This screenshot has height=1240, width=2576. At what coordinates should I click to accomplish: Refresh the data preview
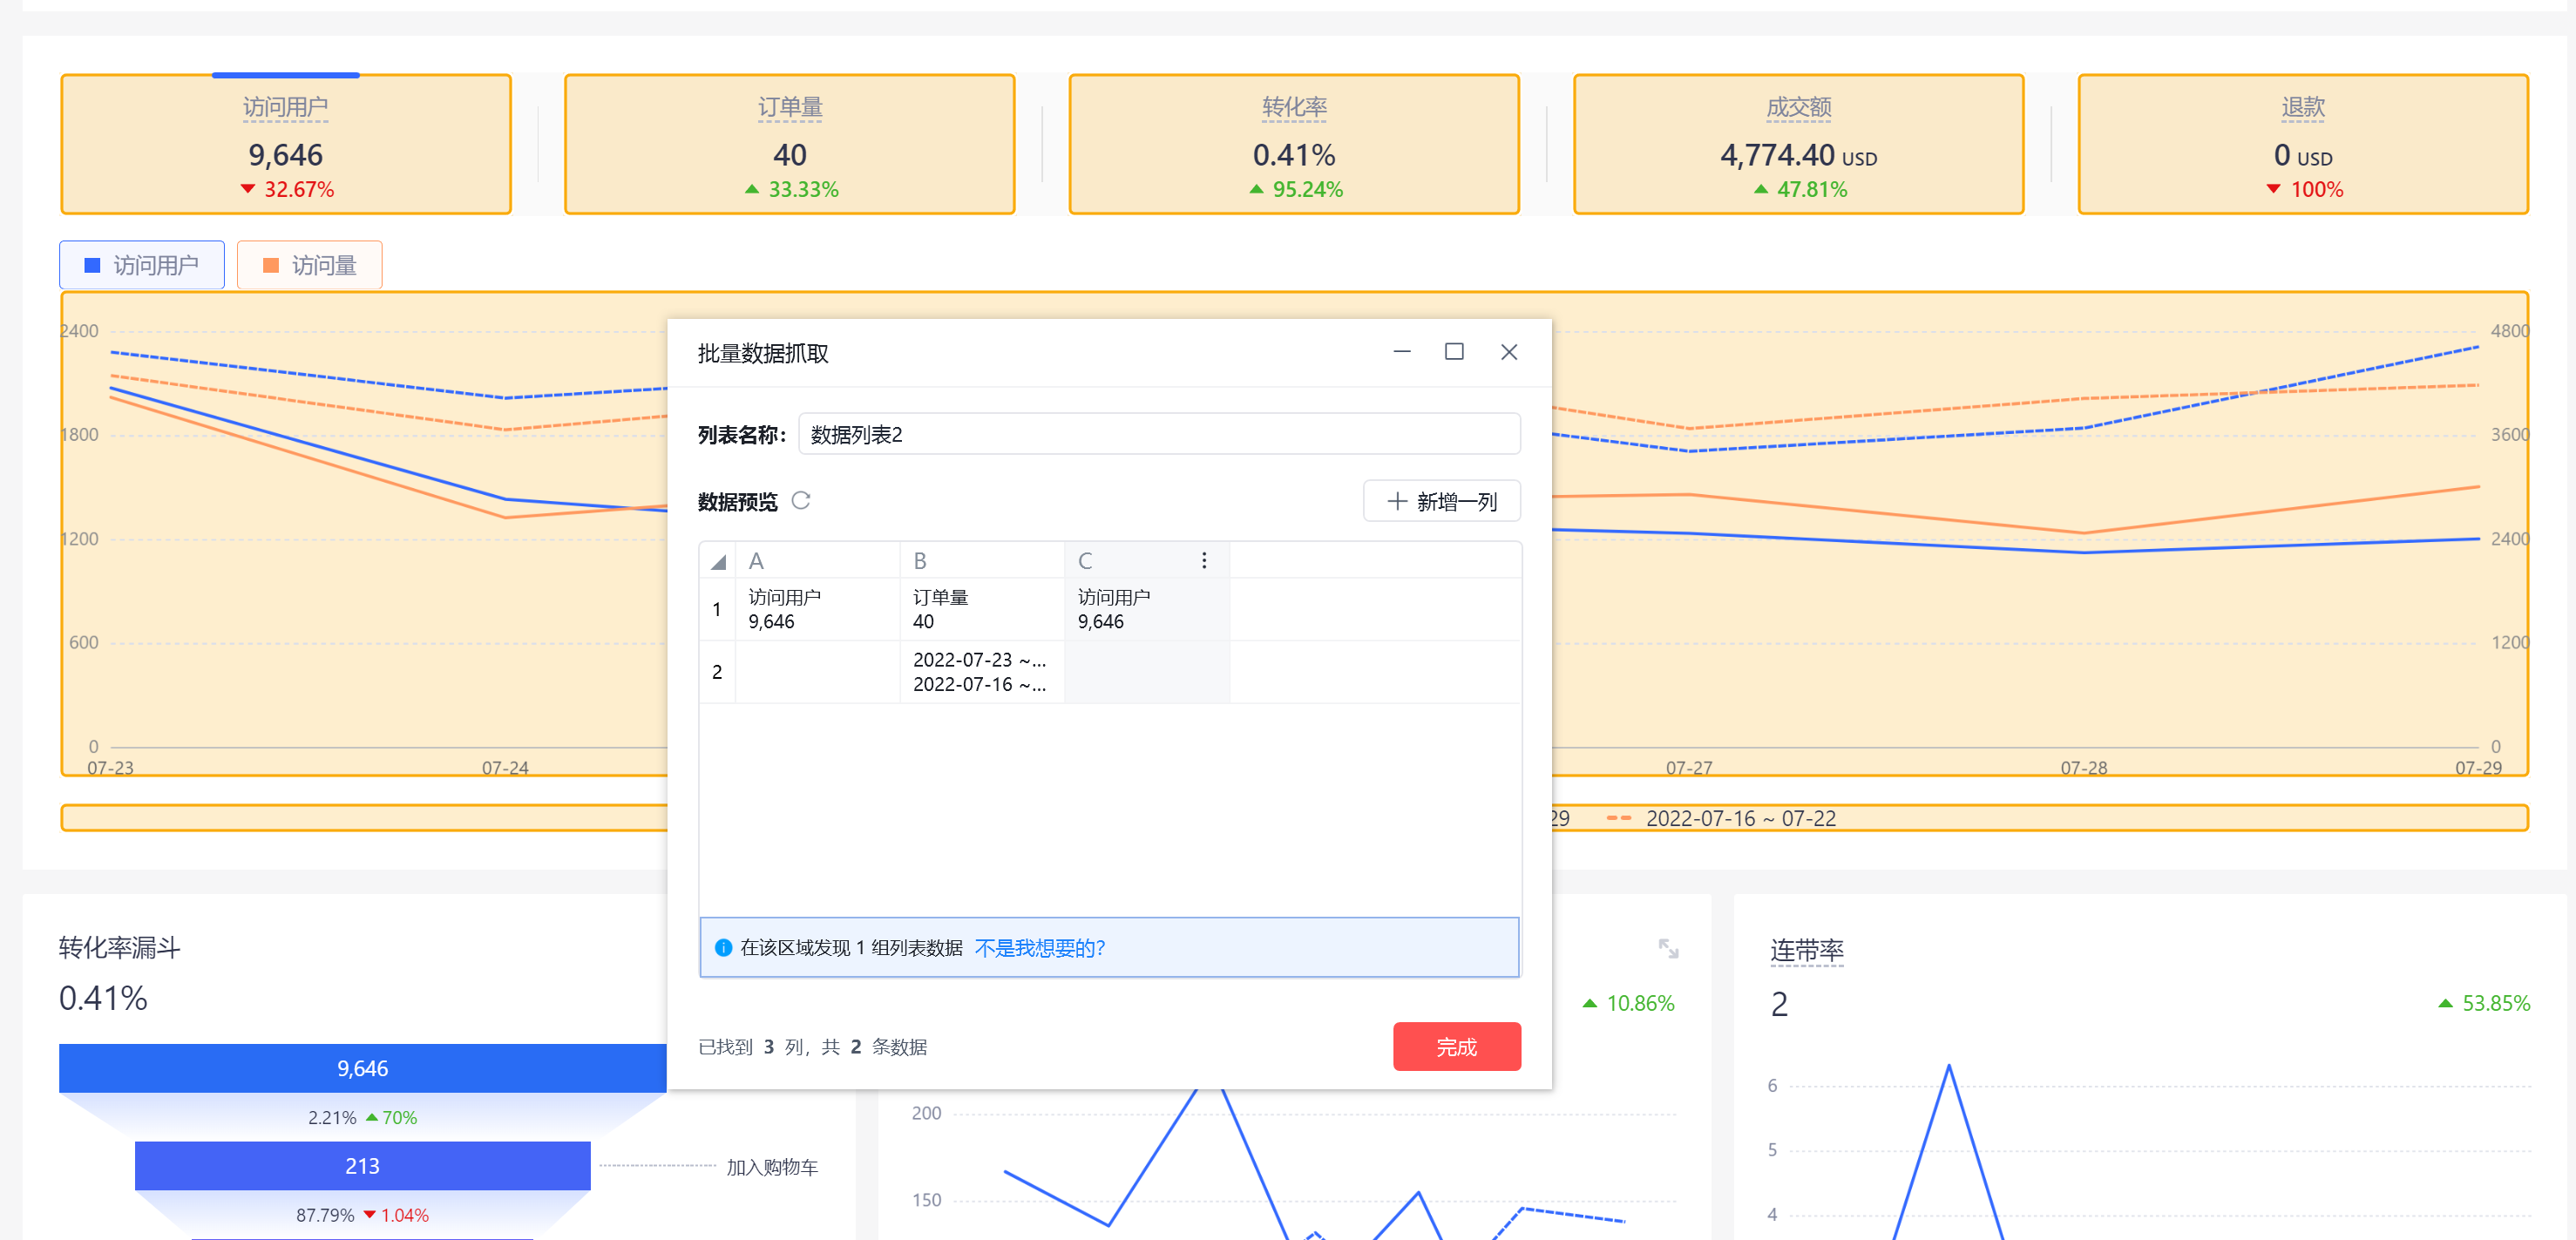[801, 500]
